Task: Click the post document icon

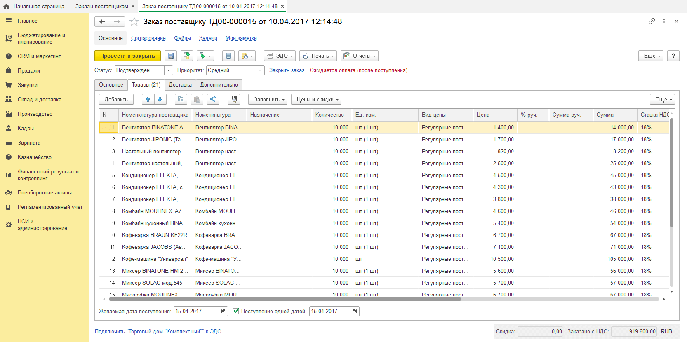Action: point(187,56)
